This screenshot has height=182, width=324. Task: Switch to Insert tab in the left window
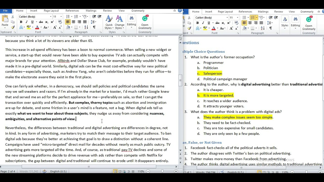pos(34,11)
